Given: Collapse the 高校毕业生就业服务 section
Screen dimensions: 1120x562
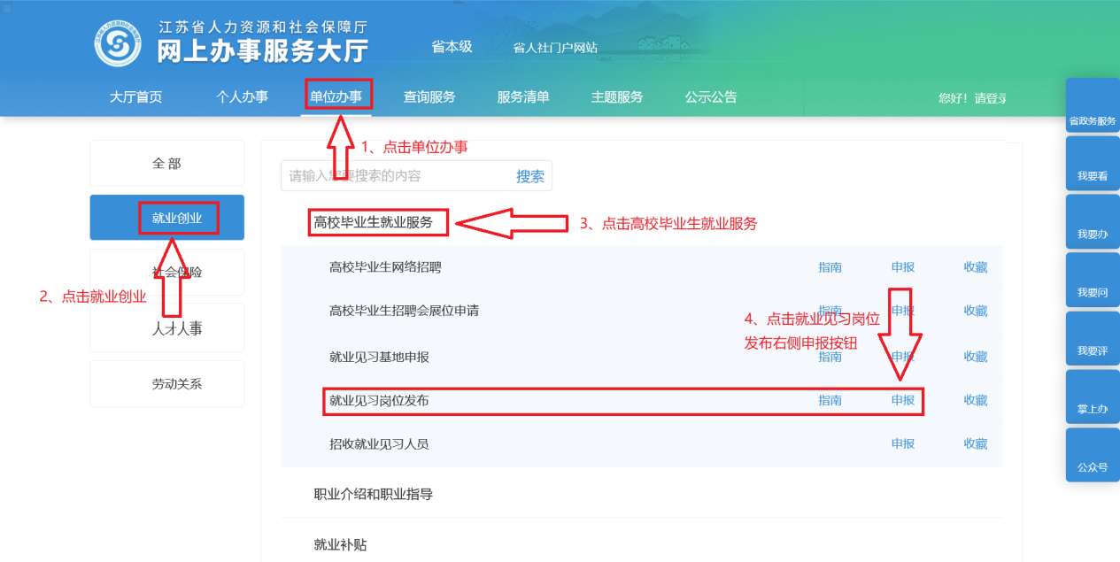Looking at the screenshot, I should 374,223.
